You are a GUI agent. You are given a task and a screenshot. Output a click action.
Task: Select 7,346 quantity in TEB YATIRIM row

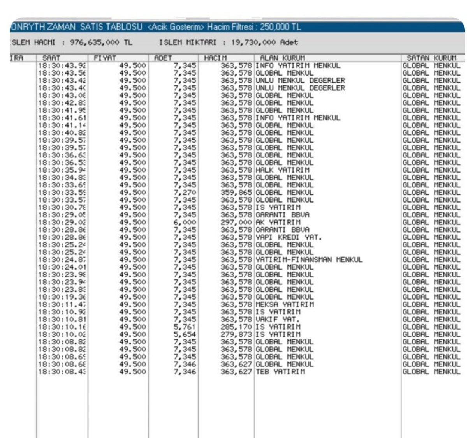click(185, 372)
